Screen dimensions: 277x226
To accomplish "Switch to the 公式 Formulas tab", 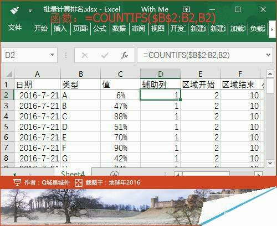I will [100, 29].
